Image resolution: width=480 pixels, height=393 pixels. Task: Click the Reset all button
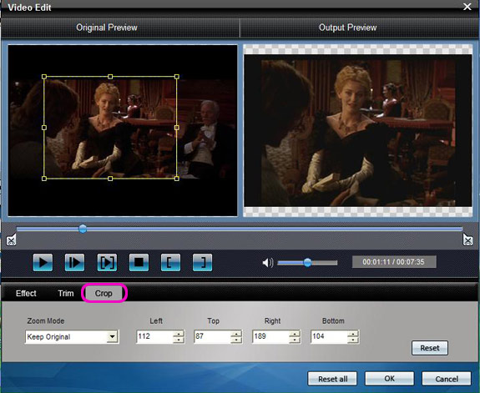[332, 379]
